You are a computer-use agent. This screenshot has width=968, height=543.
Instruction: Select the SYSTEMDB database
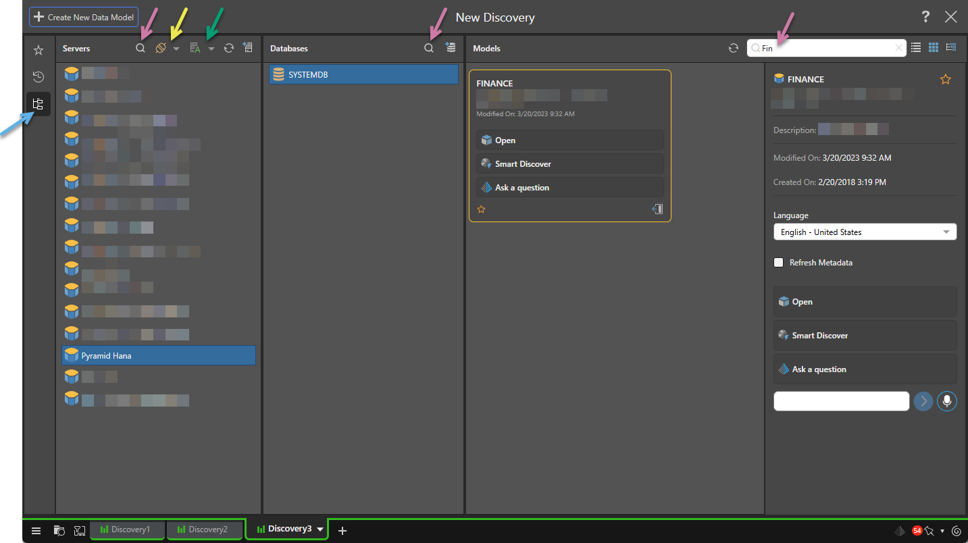(363, 74)
